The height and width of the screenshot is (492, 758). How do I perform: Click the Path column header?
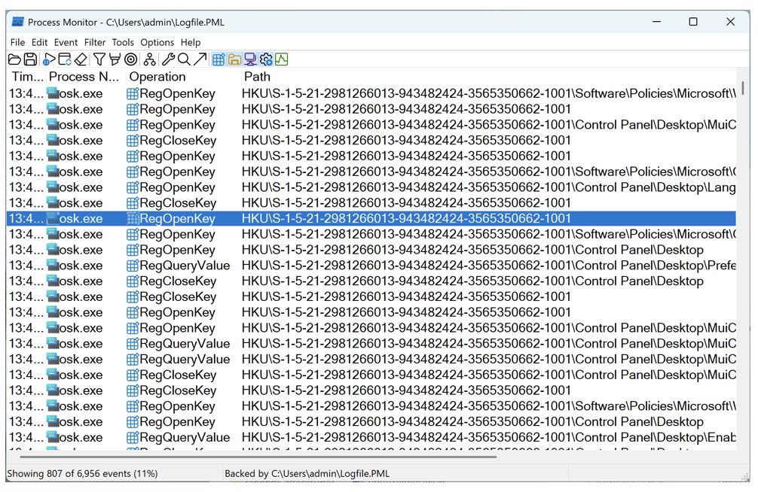pyautogui.click(x=257, y=77)
